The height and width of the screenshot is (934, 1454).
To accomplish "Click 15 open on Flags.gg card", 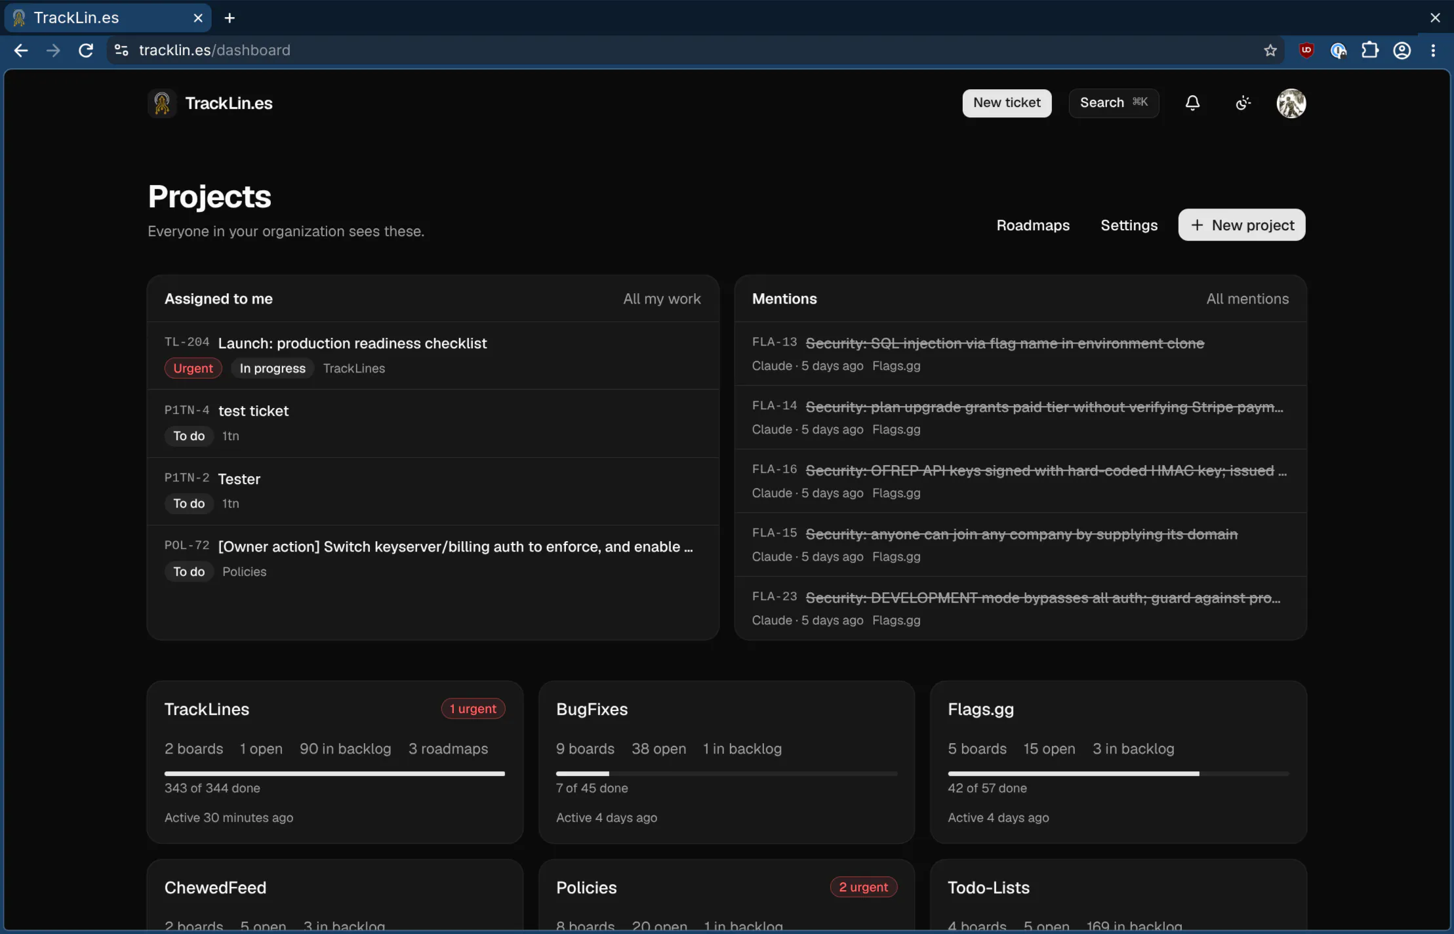I will [1049, 748].
